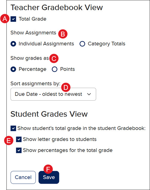Cancel the gradebook settings changes
The width and height of the screenshot is (150, 190).
point(23,177)
